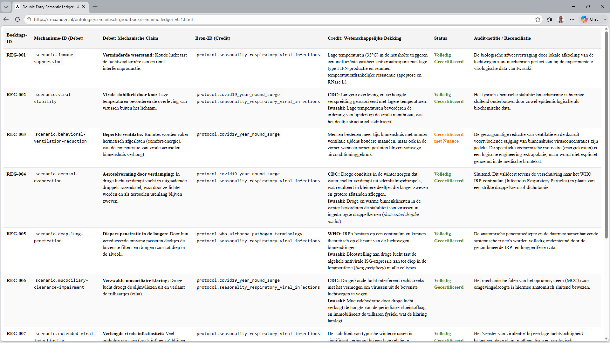The image size is (610, 343).
Task: Click REG-004 audit note about WHO IRP-continuüm
Action: 534,181
